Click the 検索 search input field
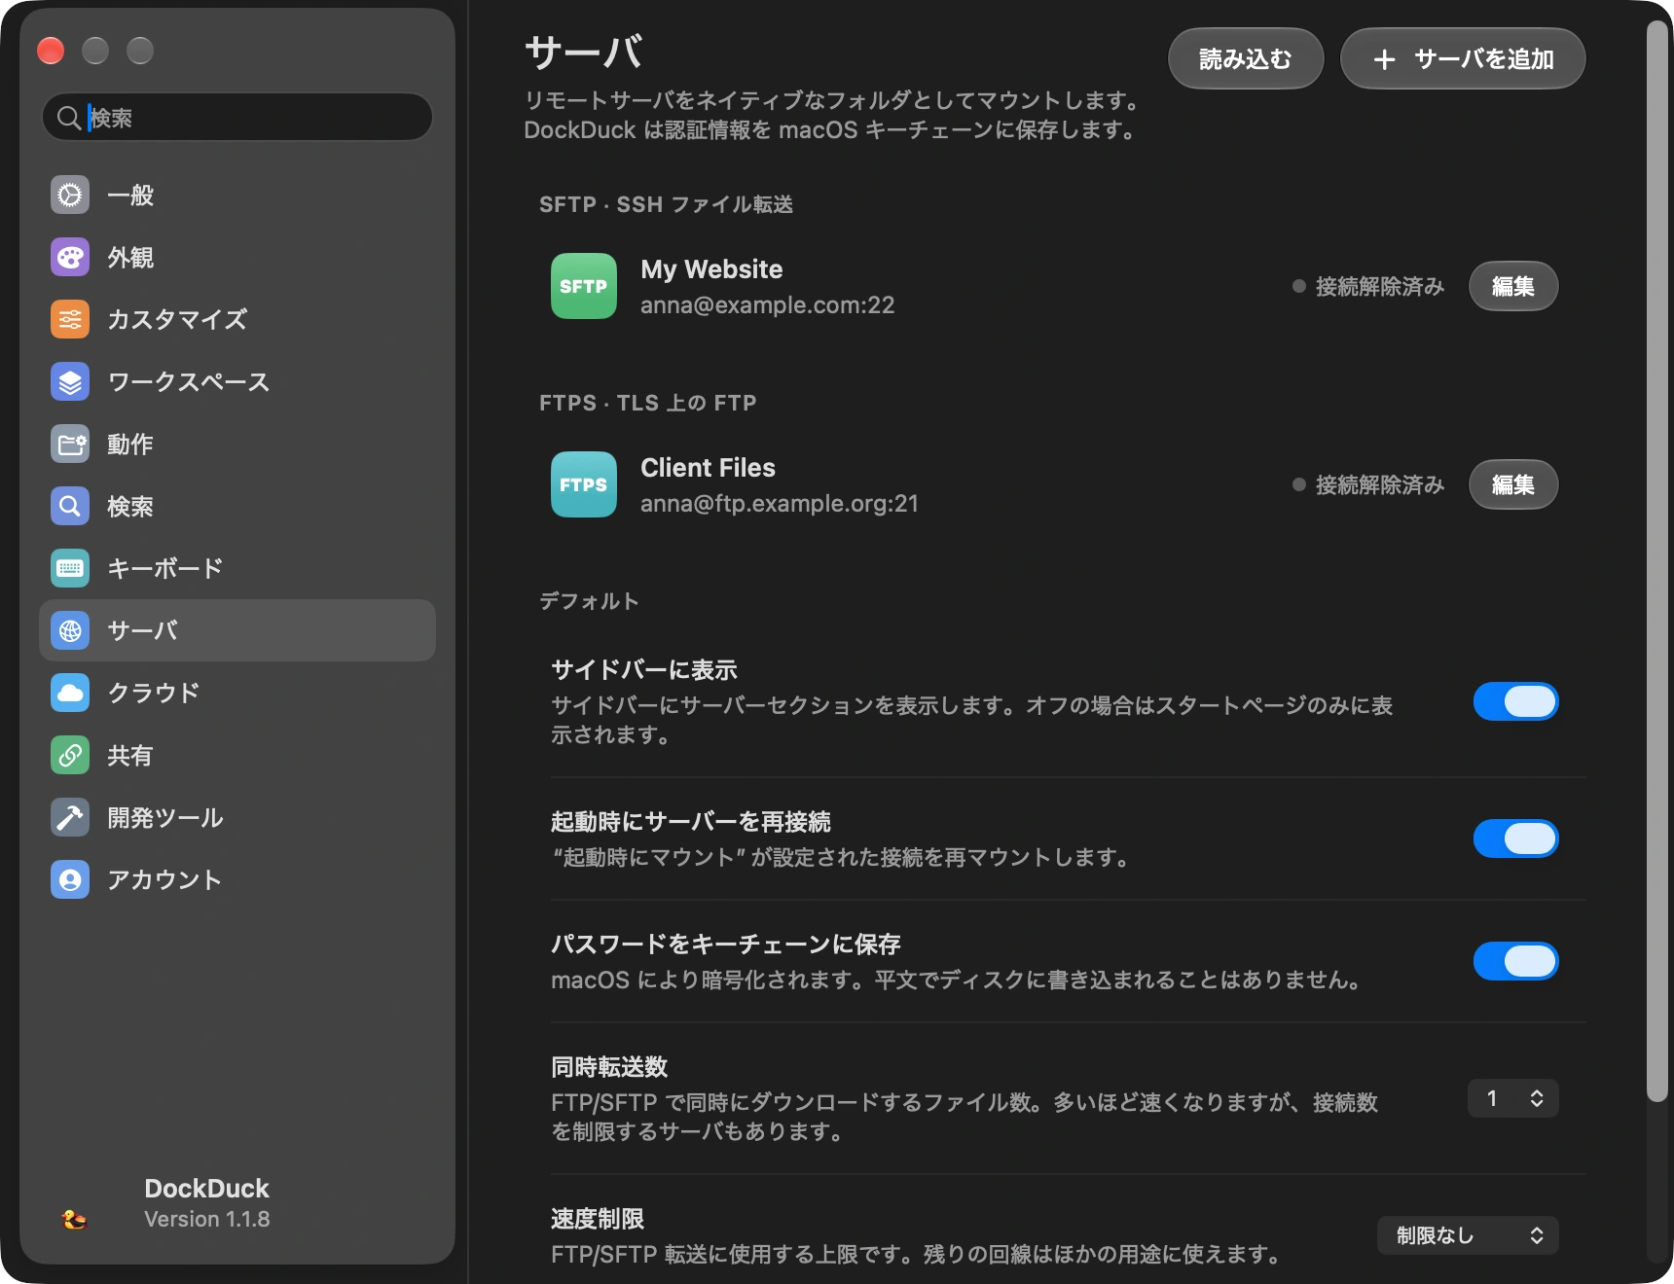1674x1284 pixels. coord(237,118)
